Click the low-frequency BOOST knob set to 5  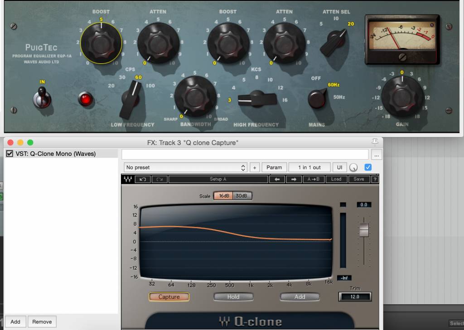pyautogui.click(x=101, y=43)
